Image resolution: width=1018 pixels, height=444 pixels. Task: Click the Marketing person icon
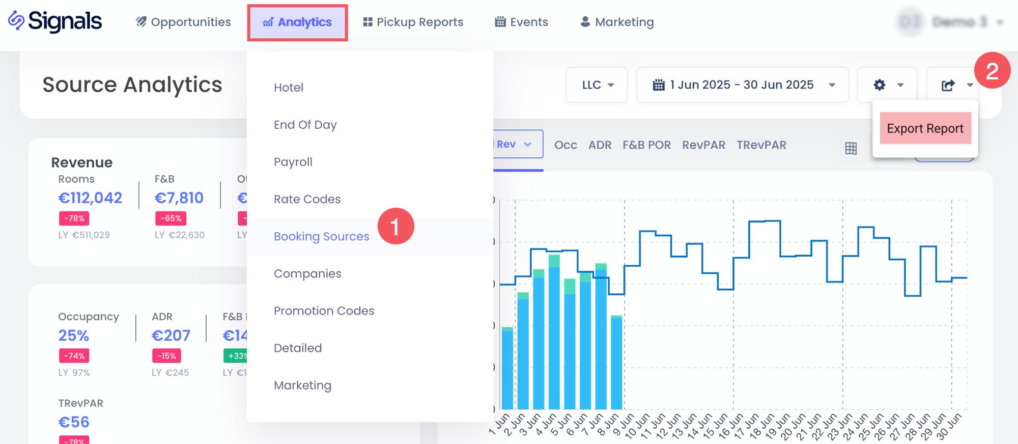tap(585, 22)
